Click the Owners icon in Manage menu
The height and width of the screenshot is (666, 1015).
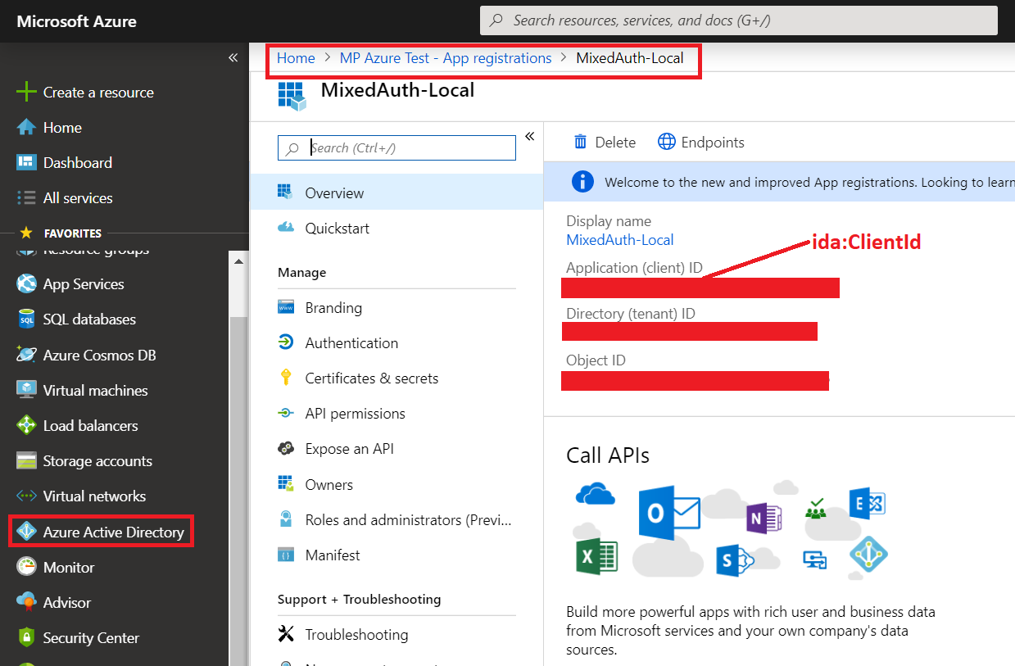285,483
